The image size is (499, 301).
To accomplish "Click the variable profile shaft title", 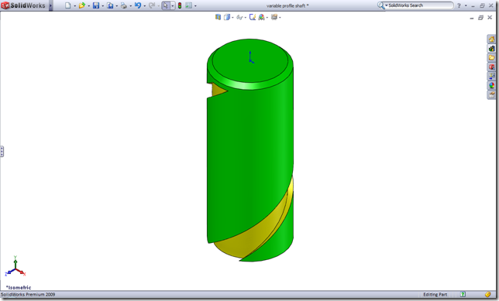I will (287, 5).
